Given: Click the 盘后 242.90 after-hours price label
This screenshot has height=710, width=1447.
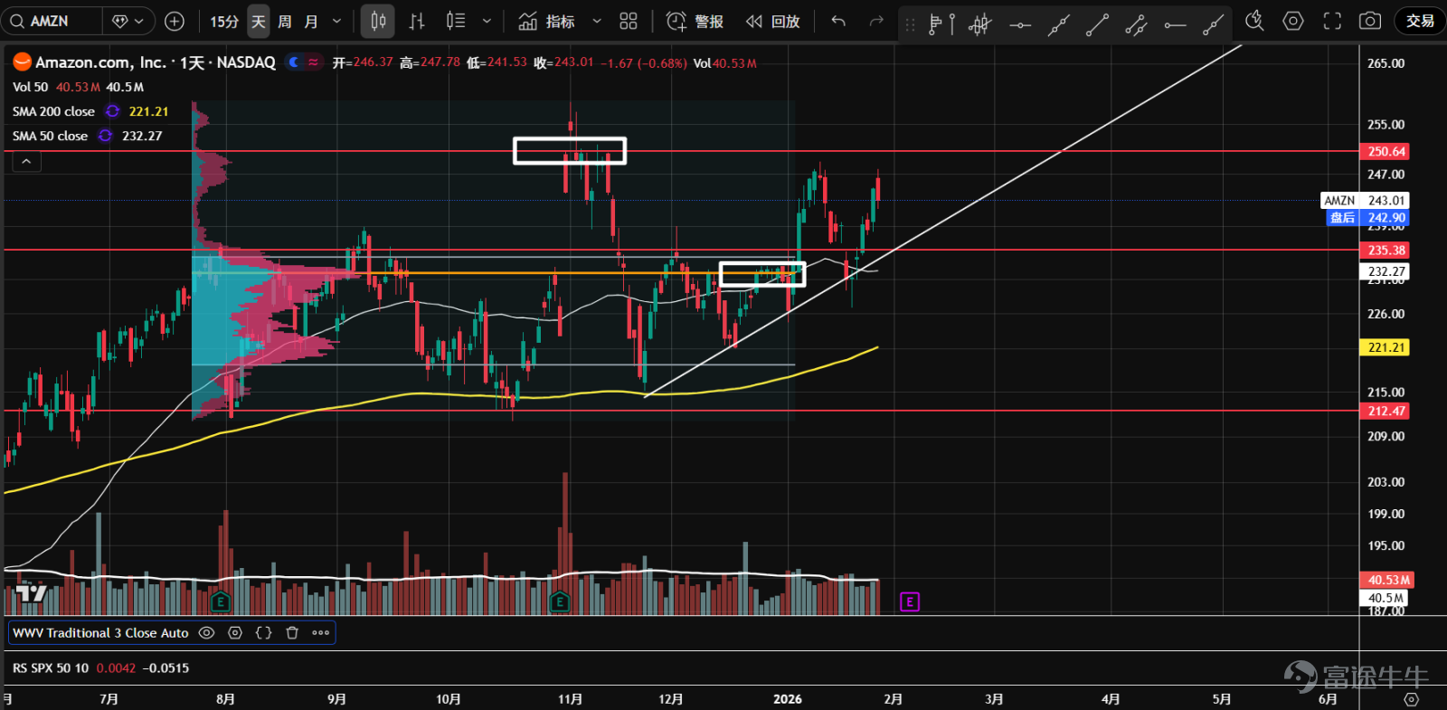Looking at the screenshot, I should 1367,217.
